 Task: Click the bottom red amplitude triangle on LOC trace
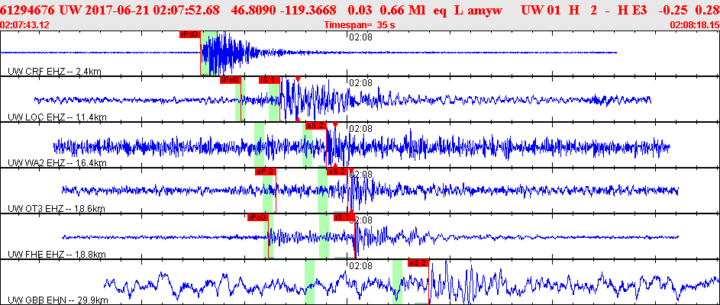coord(298,119)
